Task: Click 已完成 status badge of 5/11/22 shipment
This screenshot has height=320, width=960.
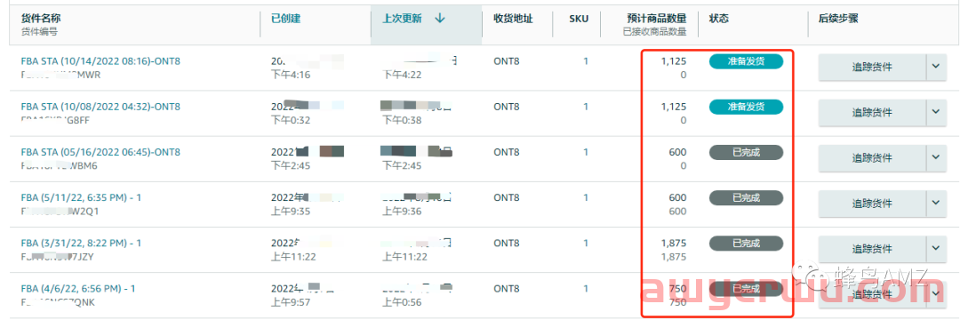Action: click(x=747, y=197)
